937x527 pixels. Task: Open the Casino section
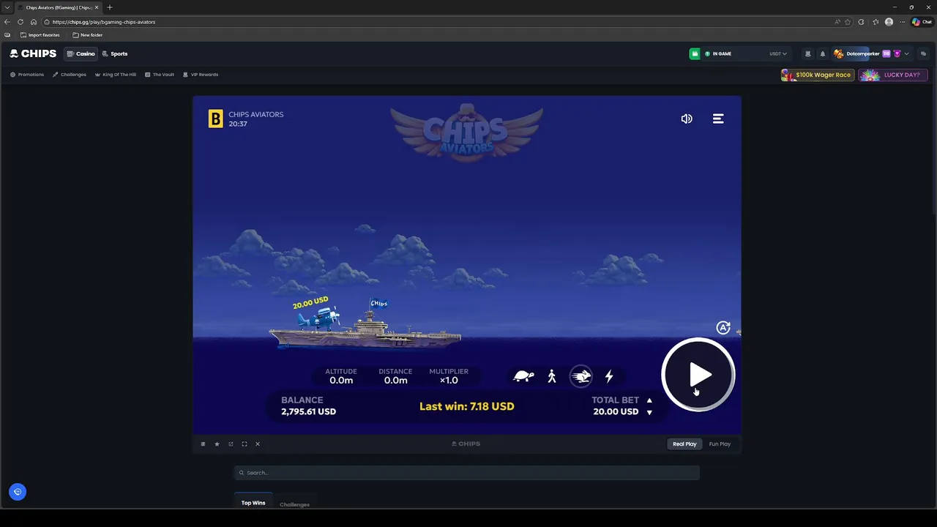[x=81, y=53]
